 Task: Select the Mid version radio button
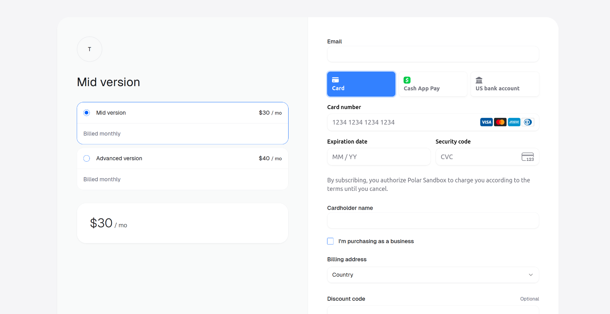pyautogui.click(x=87, y=113)
